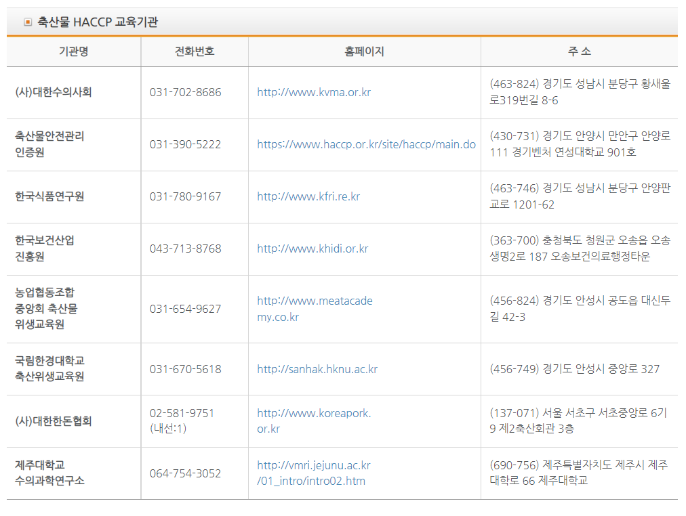Select the (456-749) 안성시 중앙로 327 address
Screen dimensions: 686x516
click(x=574, y=369)
